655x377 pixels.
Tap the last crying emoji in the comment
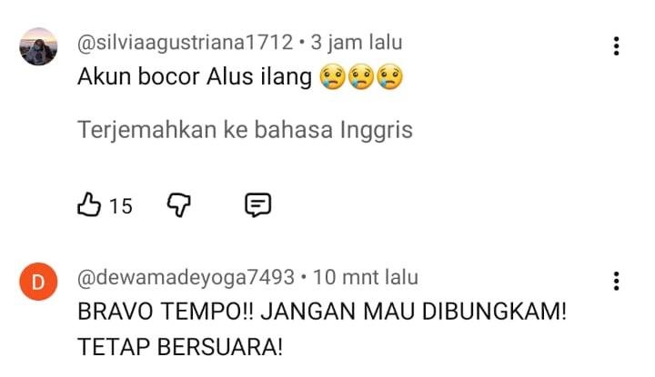pos(389,77)
